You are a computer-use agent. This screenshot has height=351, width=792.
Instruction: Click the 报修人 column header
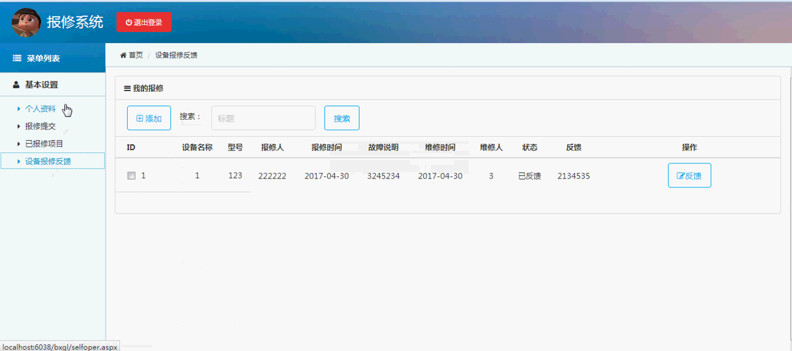(272, 148)
